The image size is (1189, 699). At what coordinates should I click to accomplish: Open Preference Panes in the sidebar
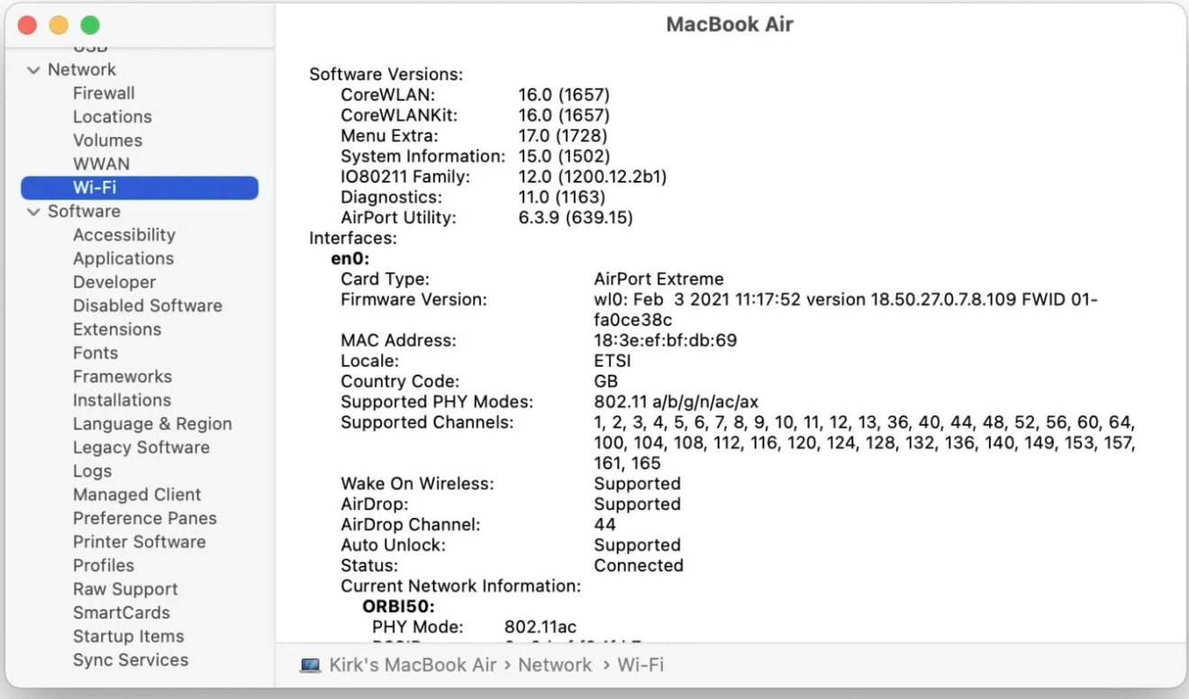pos(145,518)
